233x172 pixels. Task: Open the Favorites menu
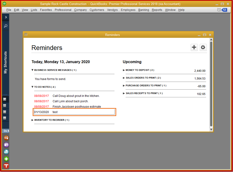click(x=46, y=10)
